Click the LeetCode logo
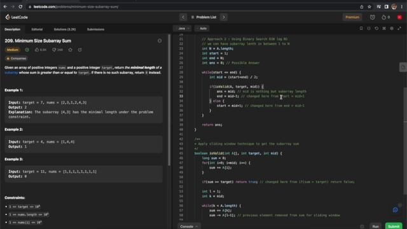 pos(17,17)
